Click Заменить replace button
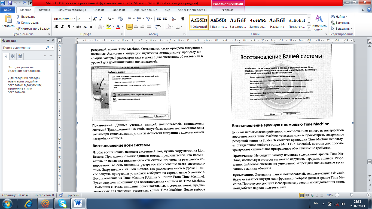The image size is (372, 209). [x=340, y=23]
